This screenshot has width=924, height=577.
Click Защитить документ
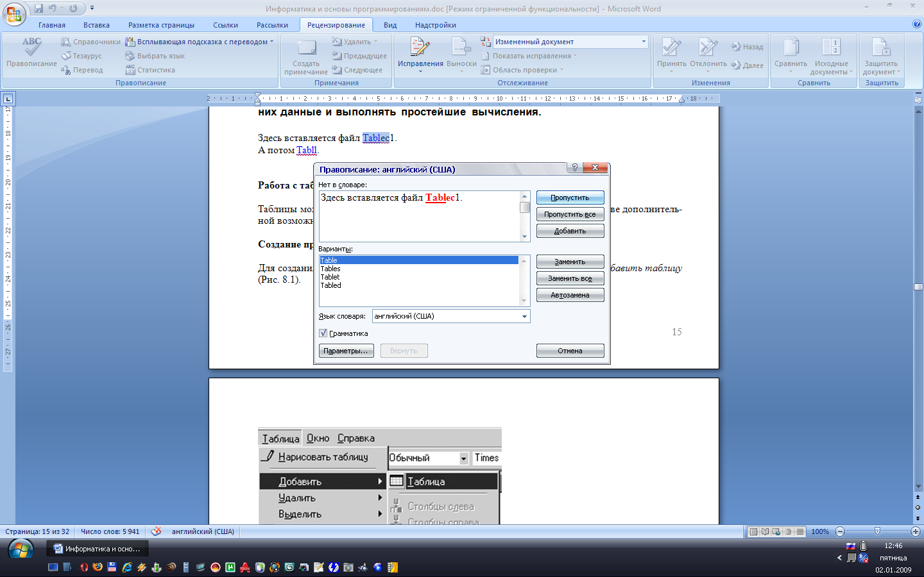(881, 56)
